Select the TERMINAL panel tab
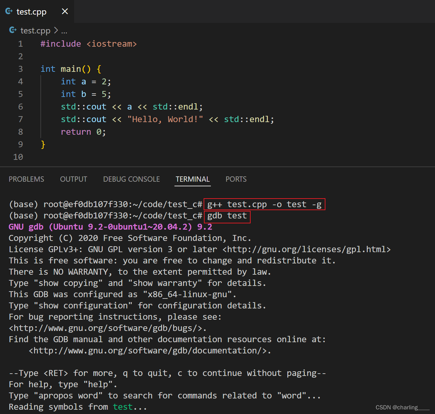The height and width of the screenshot is (414, 435). pos(193,179)
